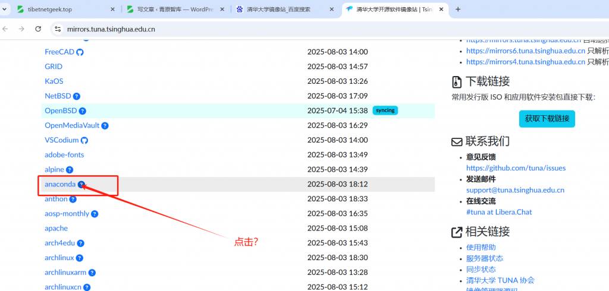Open the OpenBSD mirror link
The width and height of the screenshot is (609, 291).
coord(61,111)
